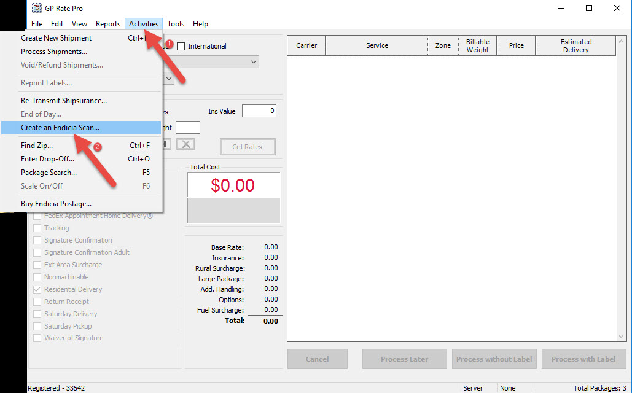Enable the International checkbox
Image resolution: width=632 pixels, height=393 pixels.
coord(181,45)
